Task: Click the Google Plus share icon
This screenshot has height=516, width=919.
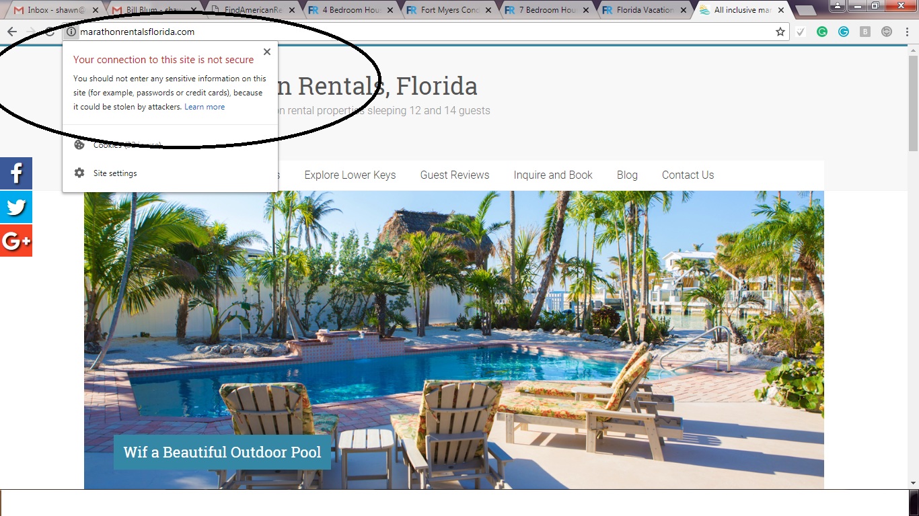Action: [16, 241]
